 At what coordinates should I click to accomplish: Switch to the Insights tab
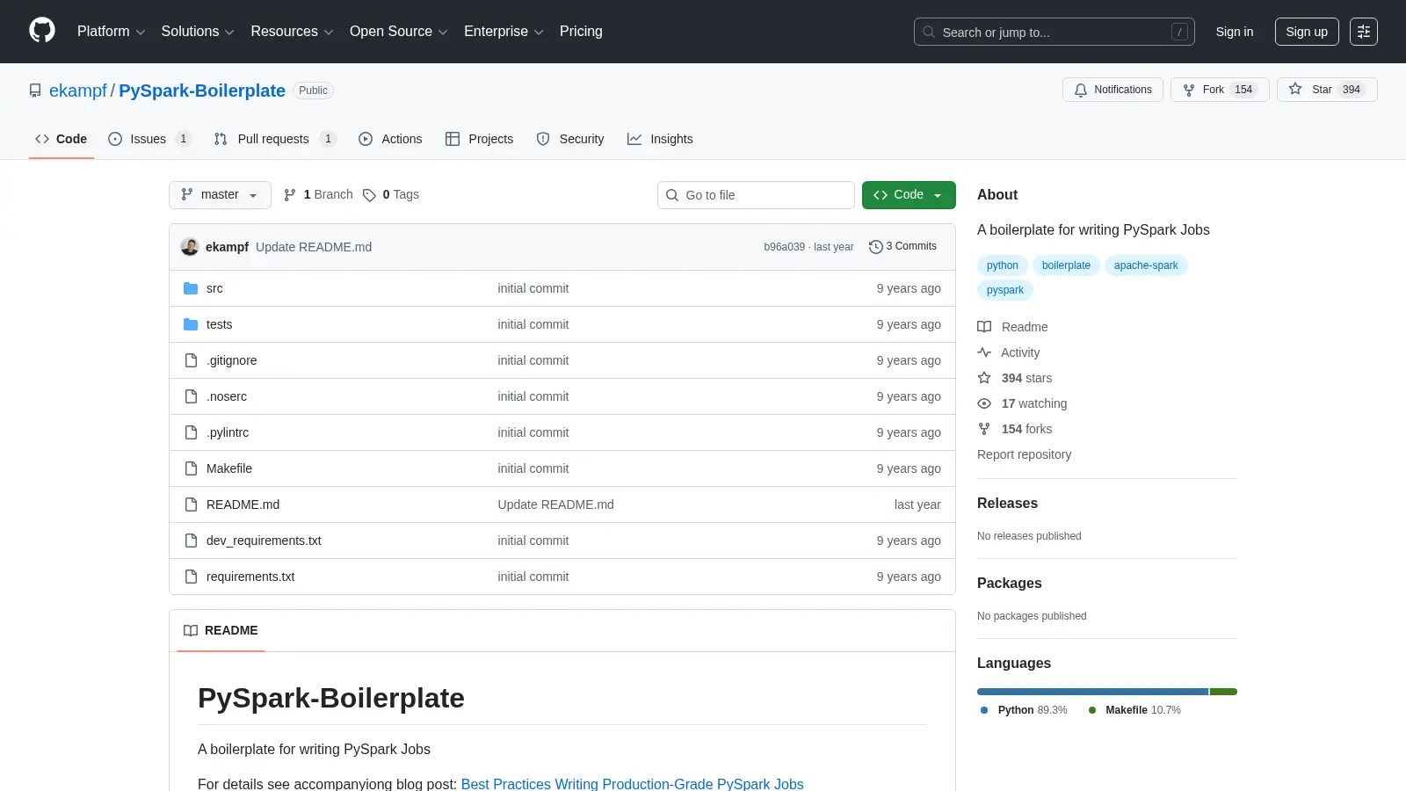coord(660,139)
